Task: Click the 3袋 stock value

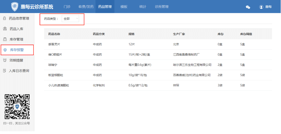Action: (220, 86)
